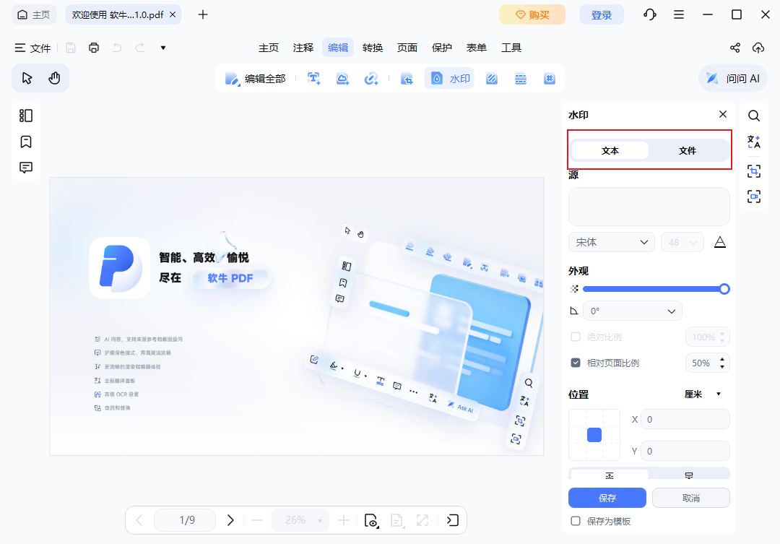The width and height of the screenshot is (780, 544).
Task: Close the 水印 panel
Action: (723, 114)
